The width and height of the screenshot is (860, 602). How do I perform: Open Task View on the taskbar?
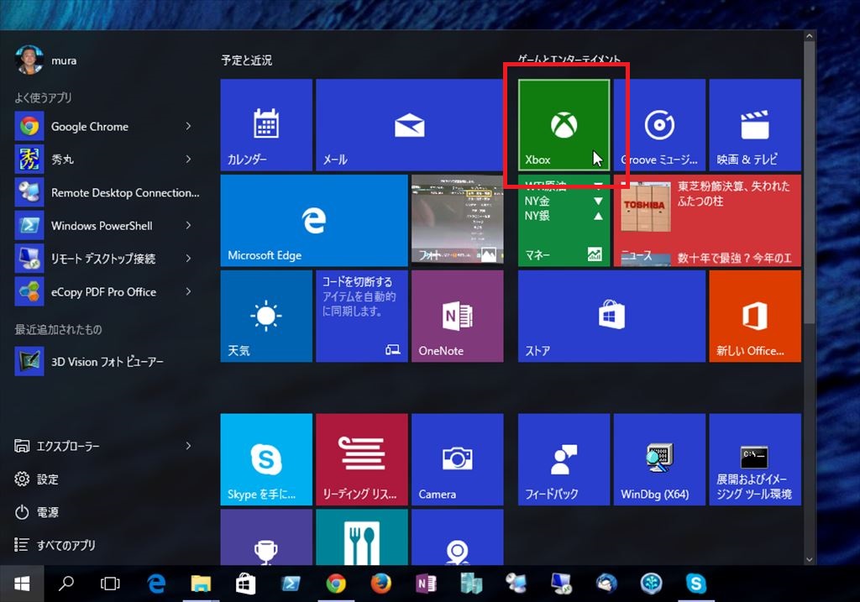(110, 584)
